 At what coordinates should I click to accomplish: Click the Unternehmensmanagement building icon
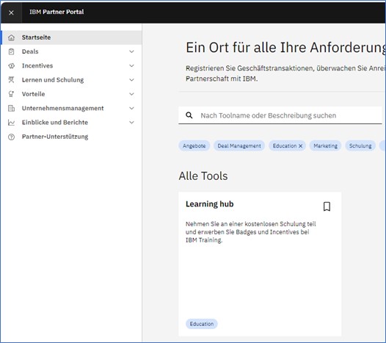tap(11, 109)
